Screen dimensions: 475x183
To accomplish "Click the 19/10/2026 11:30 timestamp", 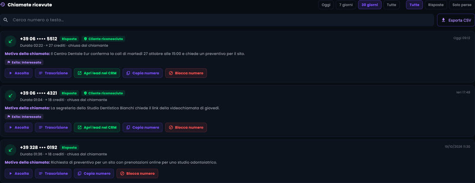I will coord(457,147).
